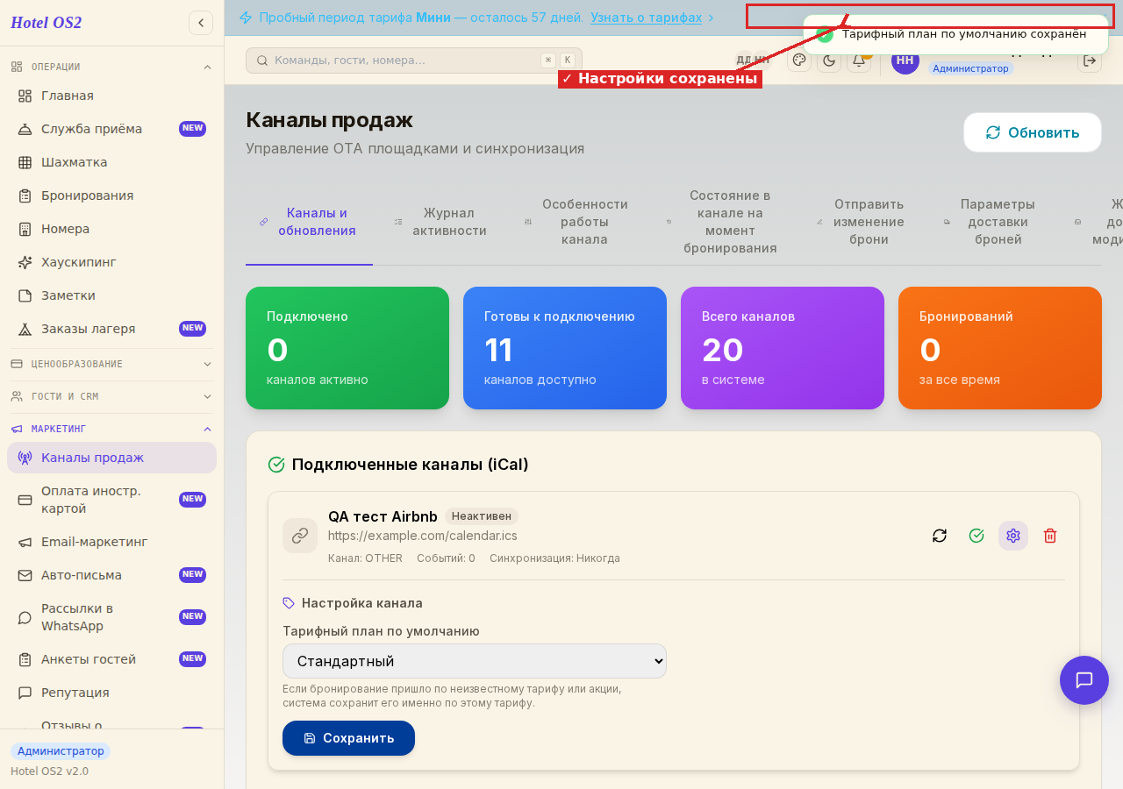This screenshot has height=789, width=1123.
Task: Open QA тест Airbnb settings gear
Action: 1013,536
